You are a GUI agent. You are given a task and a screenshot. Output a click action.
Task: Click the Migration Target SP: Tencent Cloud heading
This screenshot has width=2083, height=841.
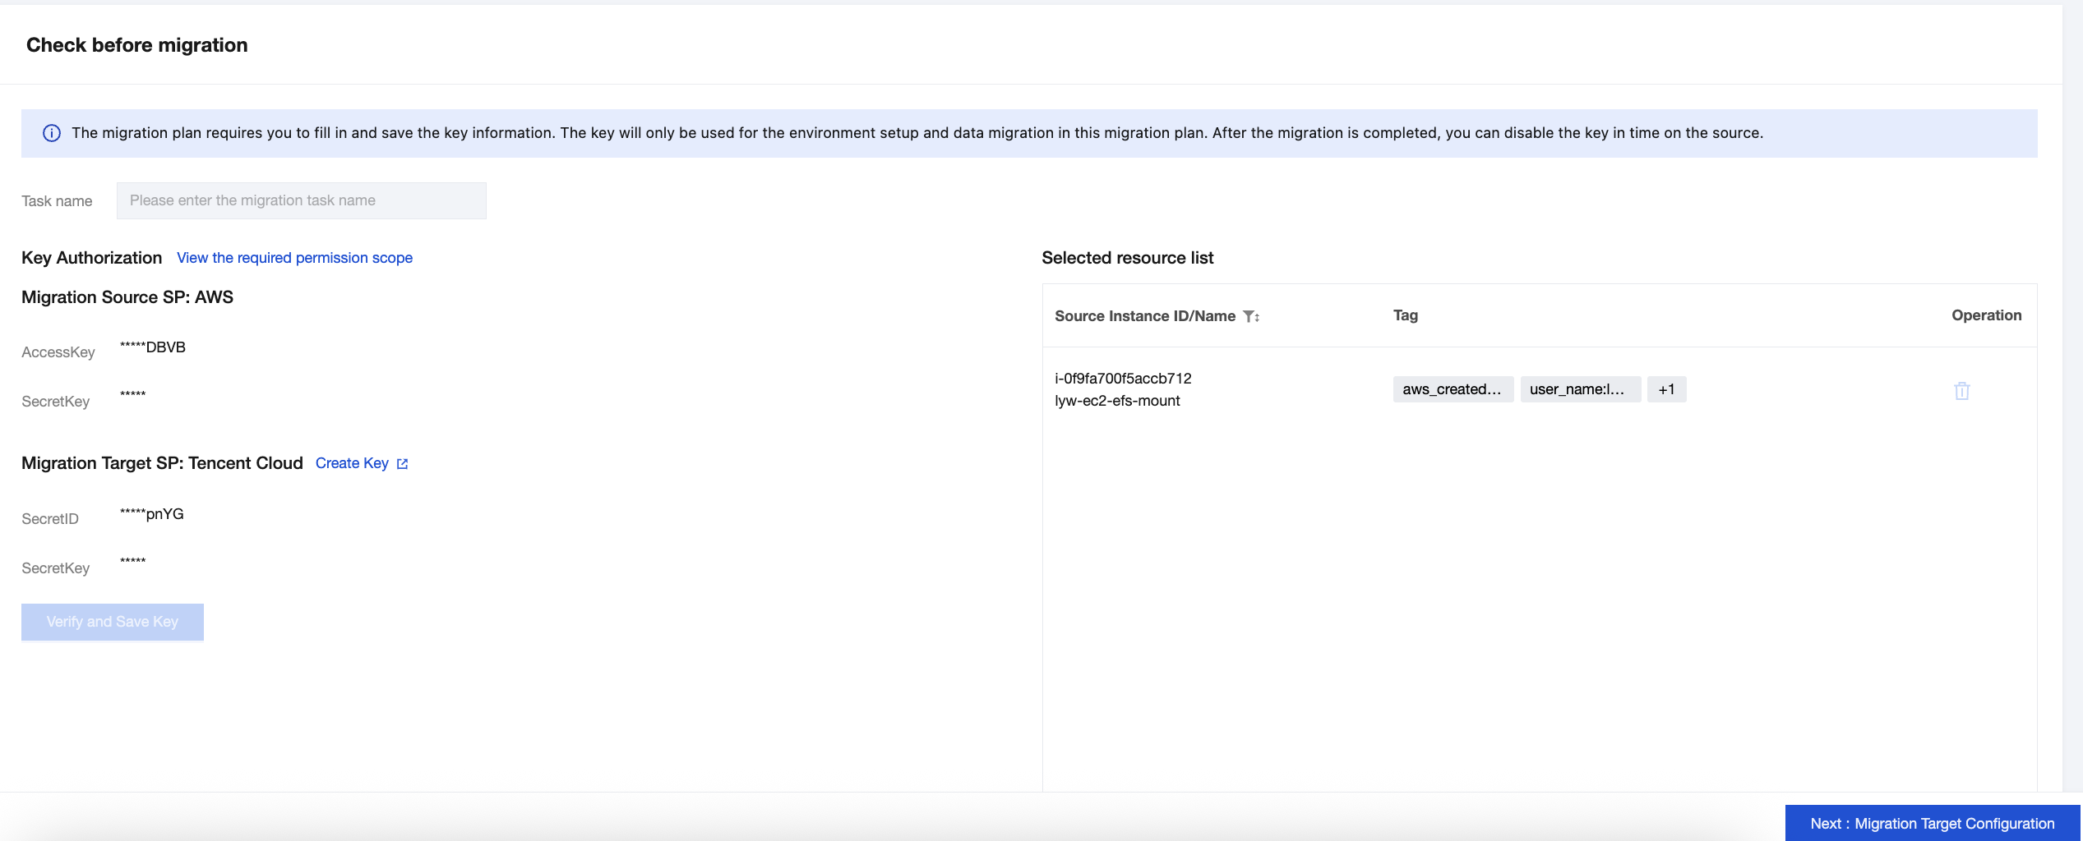click(x=162, y=463)
